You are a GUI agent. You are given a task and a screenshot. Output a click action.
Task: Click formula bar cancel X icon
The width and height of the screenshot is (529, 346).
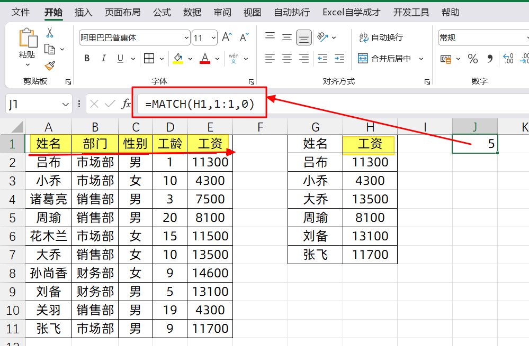(x=94, y=104)
